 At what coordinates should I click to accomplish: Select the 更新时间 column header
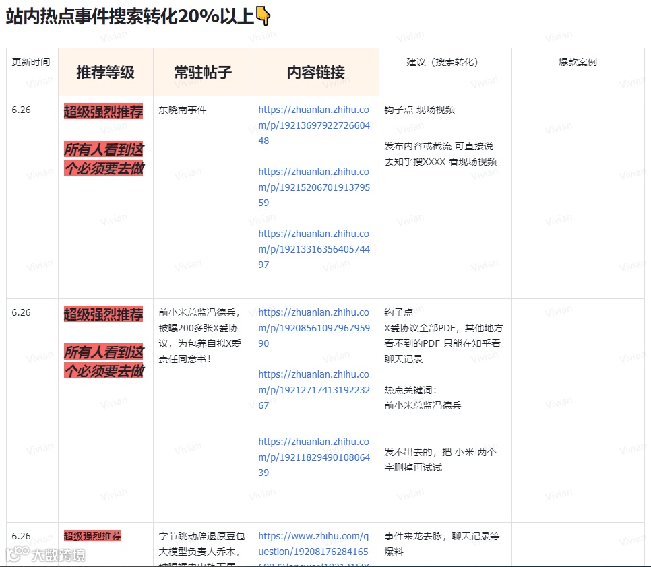(x=32, y=72)
